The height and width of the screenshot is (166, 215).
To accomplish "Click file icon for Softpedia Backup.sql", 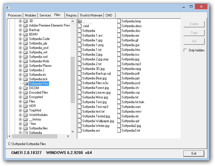I will [80, 73].
